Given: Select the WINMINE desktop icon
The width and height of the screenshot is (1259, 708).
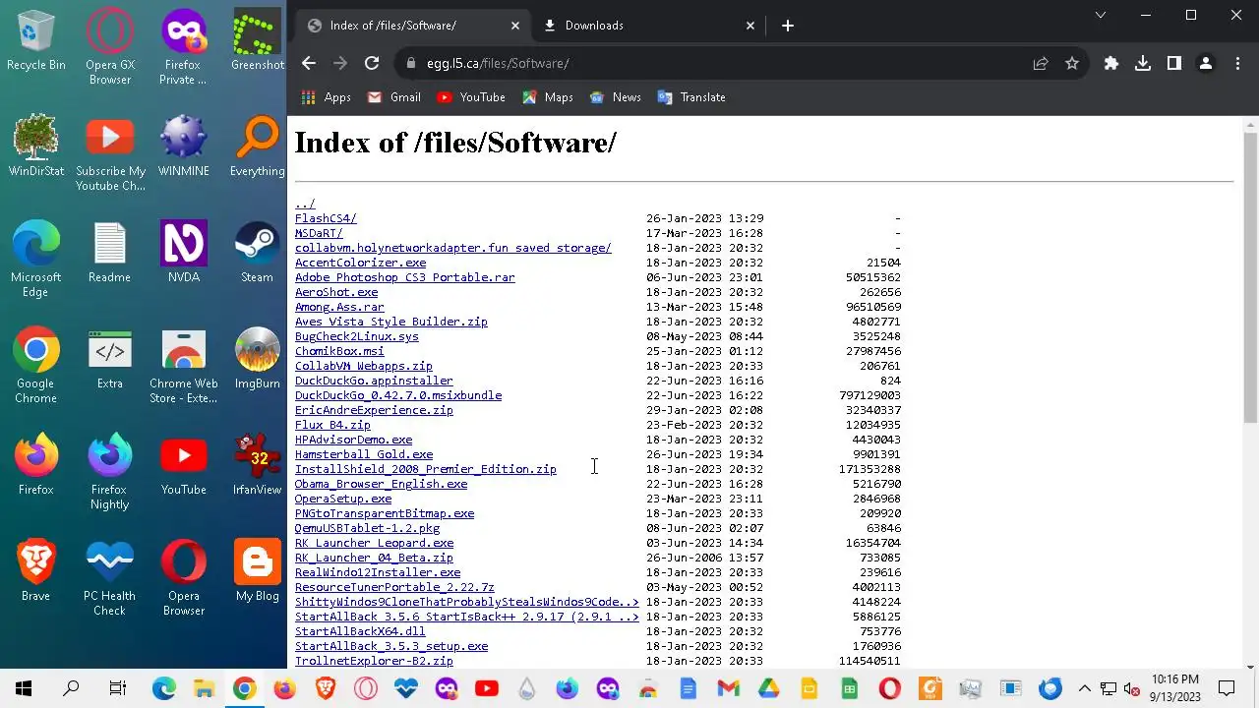Looking at the screenshot, I should click(184, 147).
